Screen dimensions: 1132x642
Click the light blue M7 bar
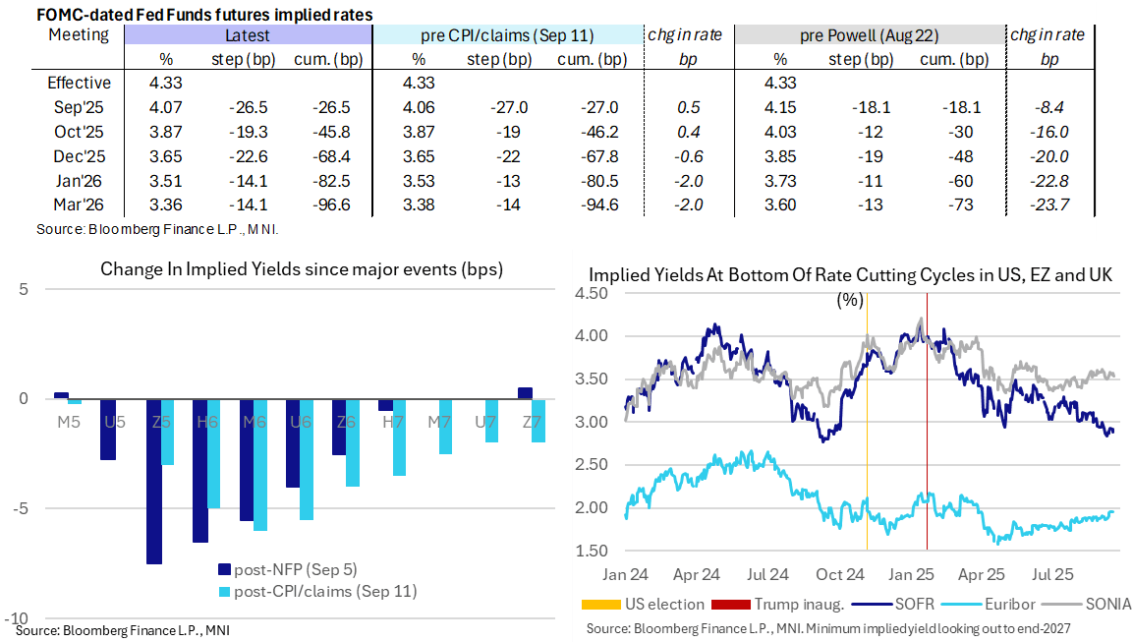click(x=445, y=426)
